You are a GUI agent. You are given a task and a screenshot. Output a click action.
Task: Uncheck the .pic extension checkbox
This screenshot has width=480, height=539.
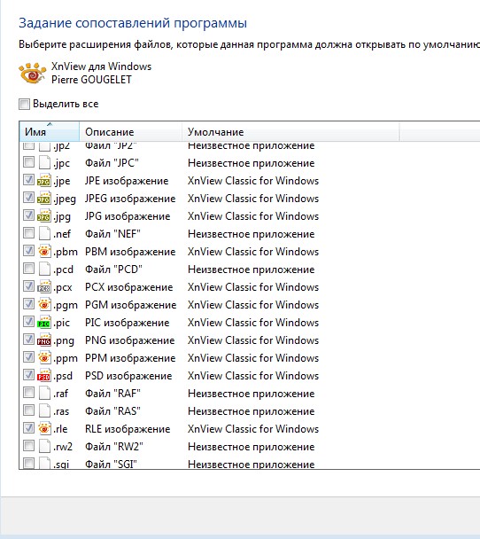(28, 322)
